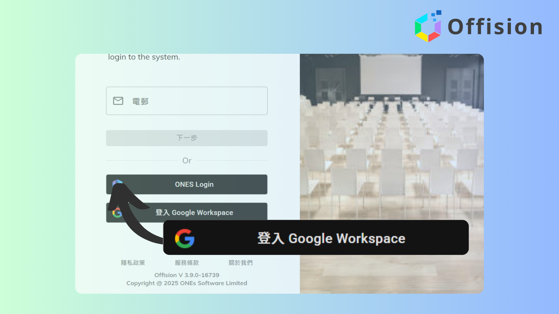Click the Offision logo at top right

479,26
